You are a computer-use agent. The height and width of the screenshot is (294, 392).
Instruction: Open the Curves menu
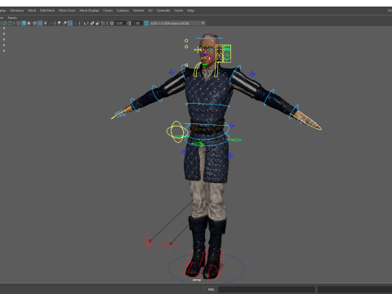[x=108, y=11]
